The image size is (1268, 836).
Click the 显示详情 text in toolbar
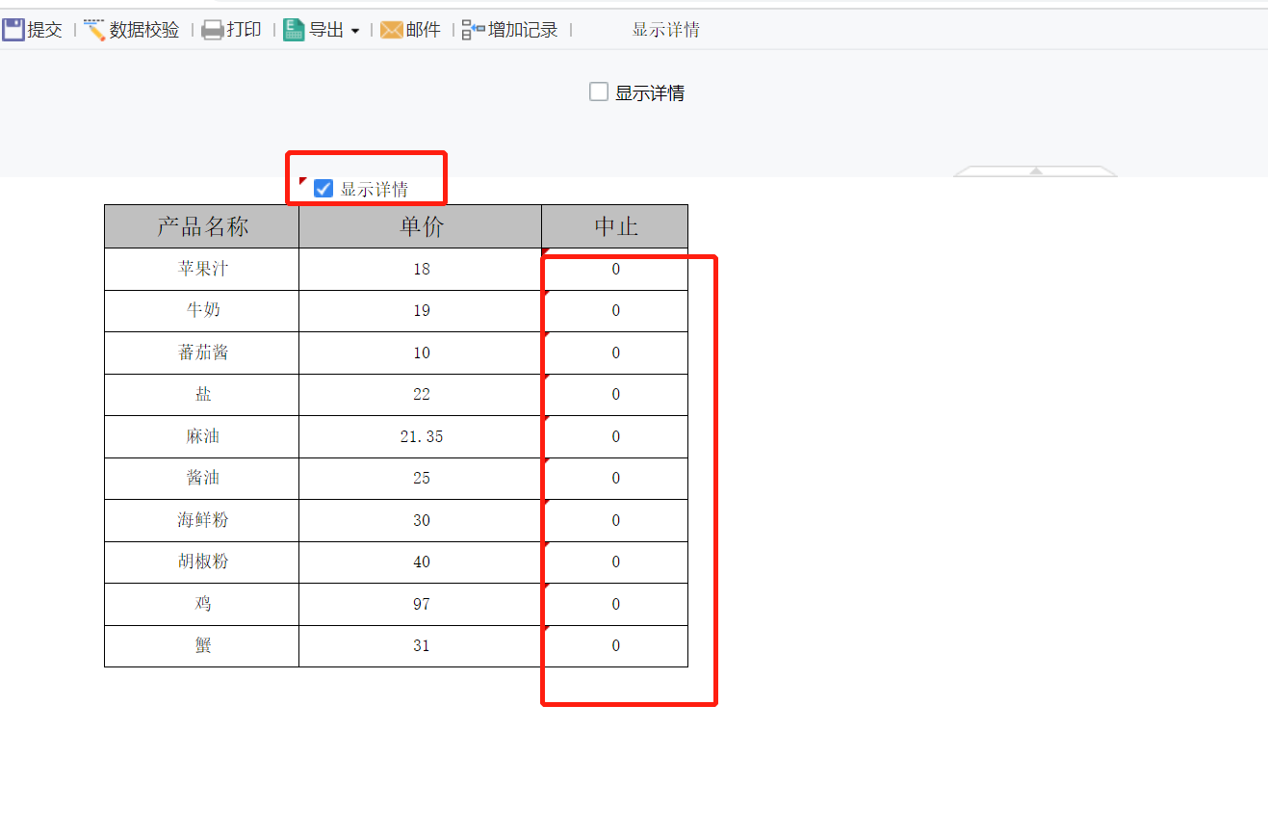pyautogui.click(x=665, y=30)
